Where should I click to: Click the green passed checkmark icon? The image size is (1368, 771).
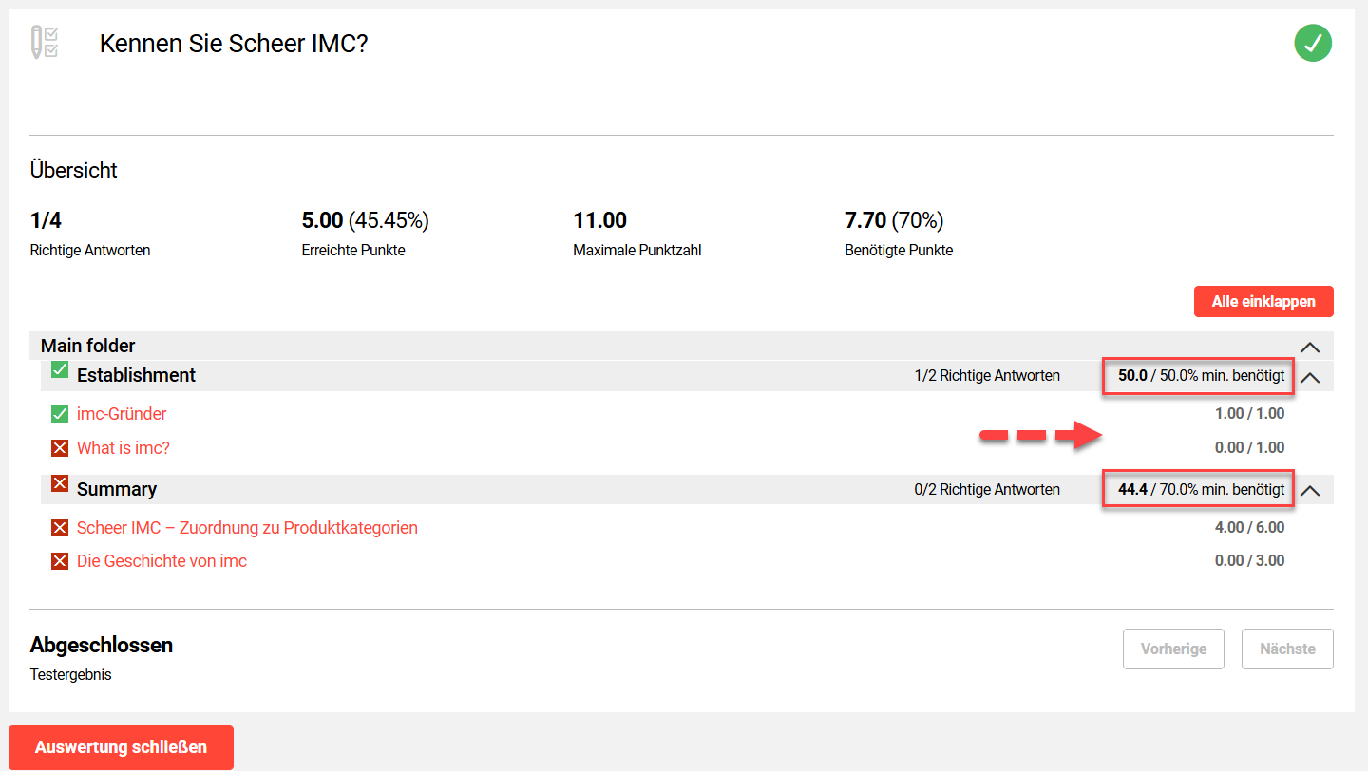1313,44
